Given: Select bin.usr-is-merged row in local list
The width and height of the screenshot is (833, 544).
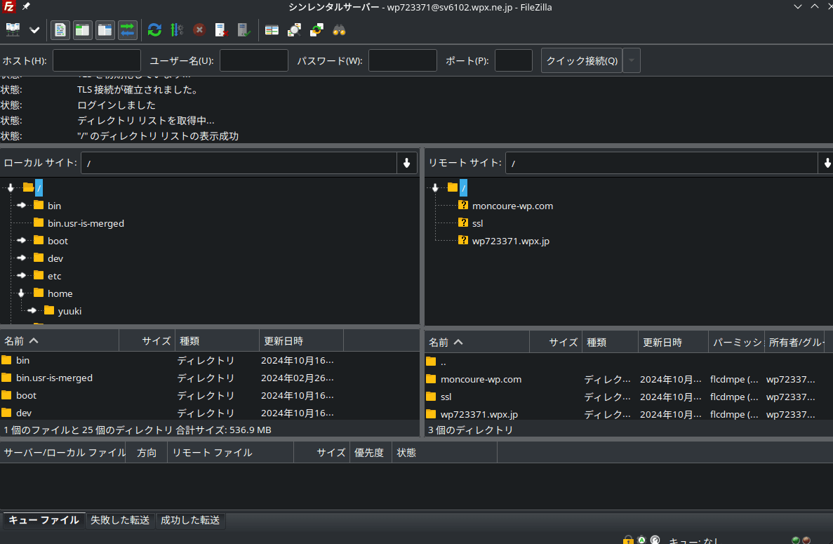Looking at the screenshot, I should click(x=210, y=378).
